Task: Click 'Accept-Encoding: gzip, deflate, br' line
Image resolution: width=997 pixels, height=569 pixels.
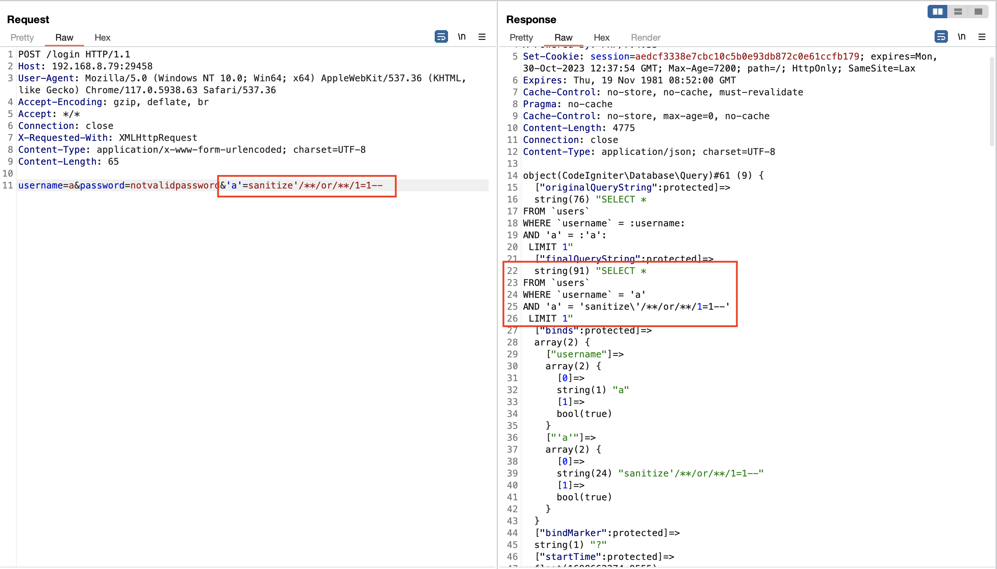Action: [x=113, y=102]
